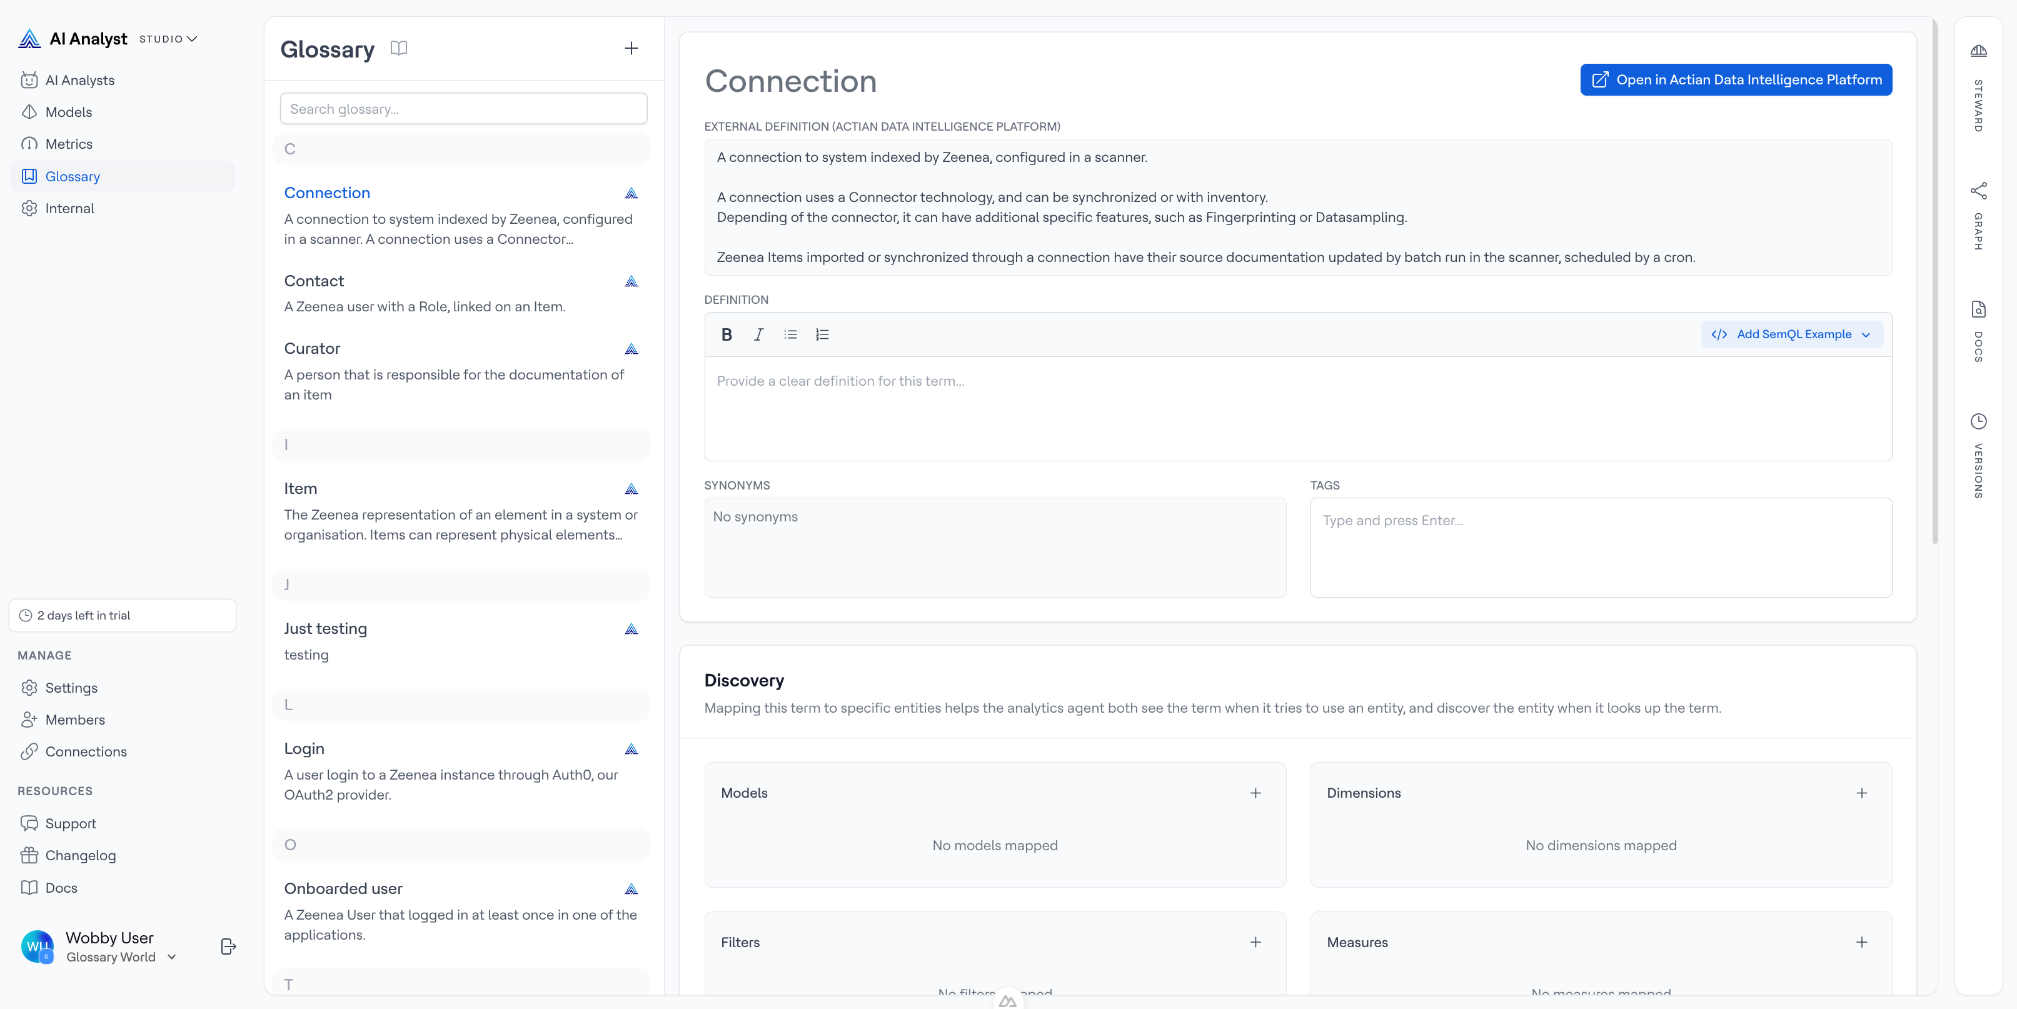The image size is (2017, 1009).
Task: Add a model mapping with plus button
Action: pos(1255,793)
